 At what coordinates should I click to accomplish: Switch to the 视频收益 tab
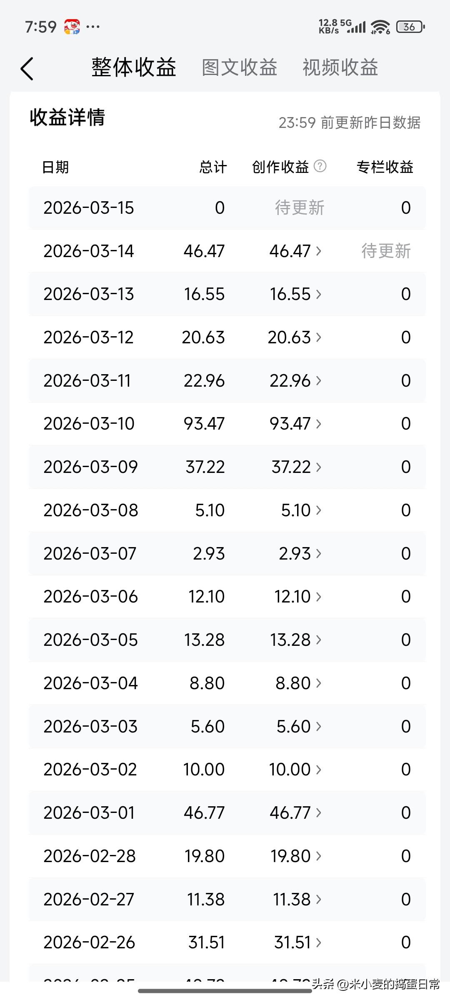click(x=340, y=67)
